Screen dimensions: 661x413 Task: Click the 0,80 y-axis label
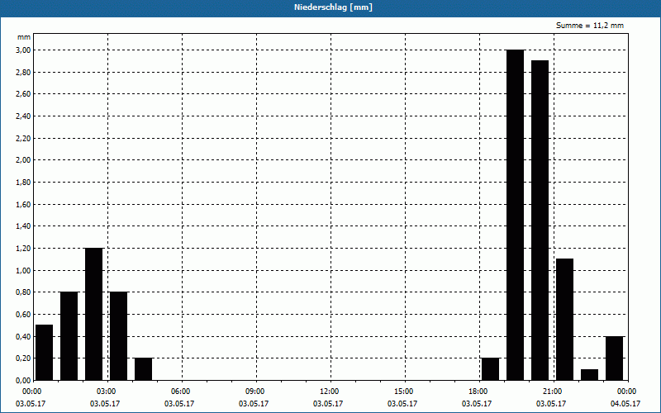[23, 292]
